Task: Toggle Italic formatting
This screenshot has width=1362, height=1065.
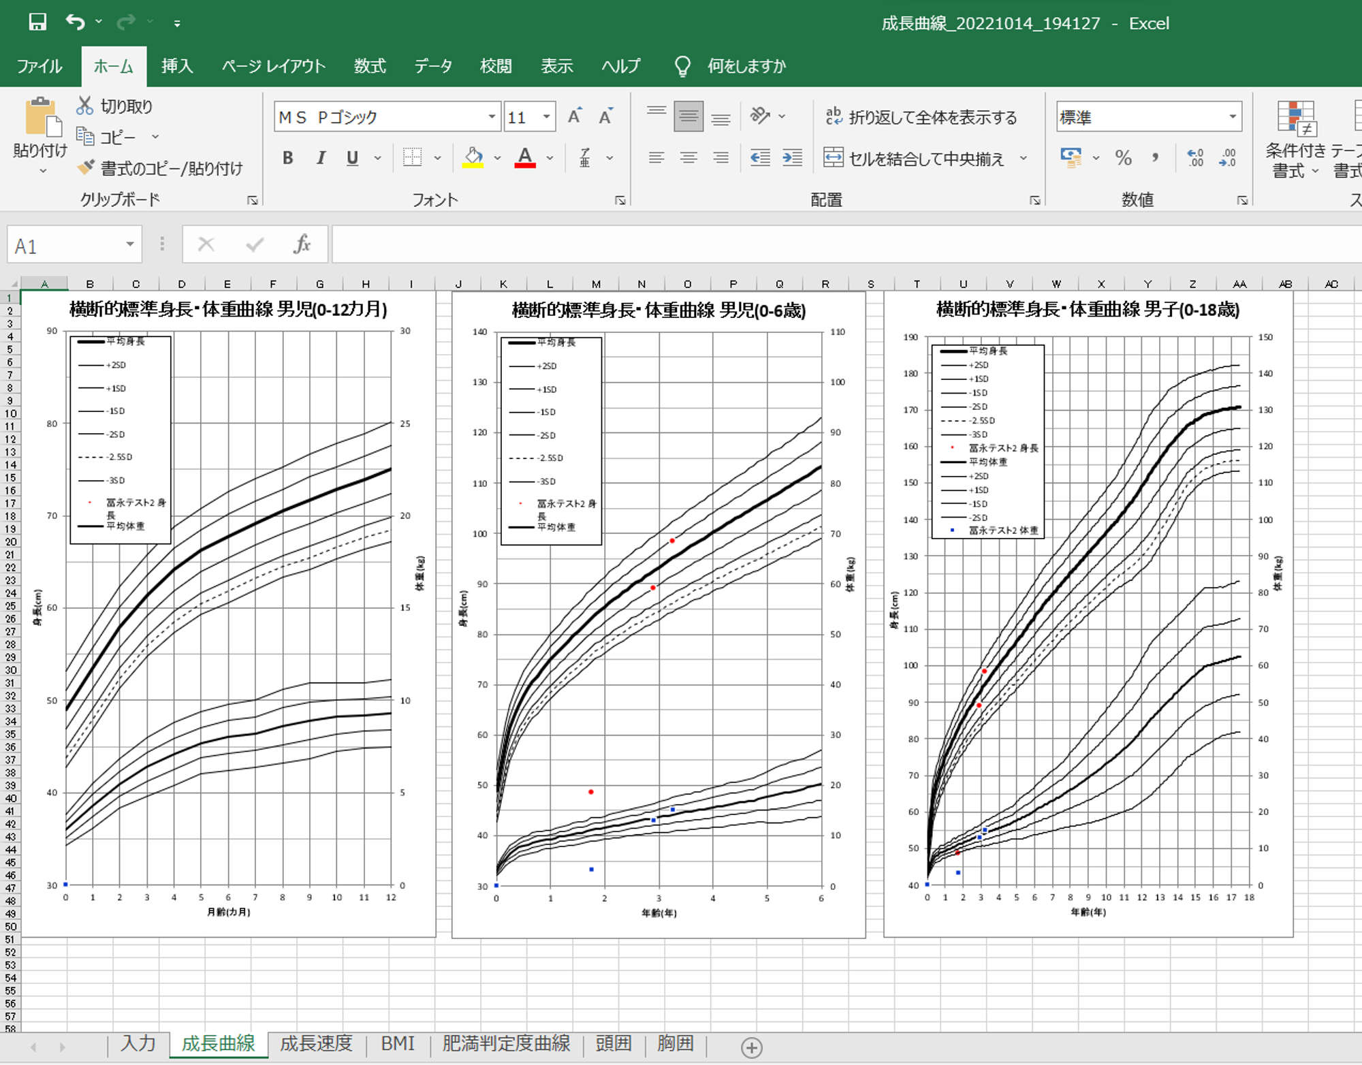Action: (321, 158)
